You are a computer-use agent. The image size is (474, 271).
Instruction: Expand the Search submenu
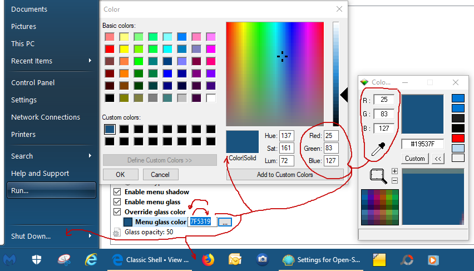(x=90, y=156)
